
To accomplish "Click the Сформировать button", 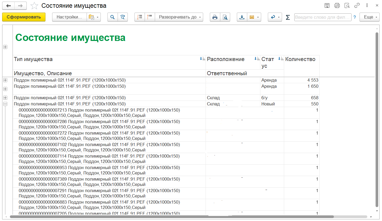I will point(24,17).
